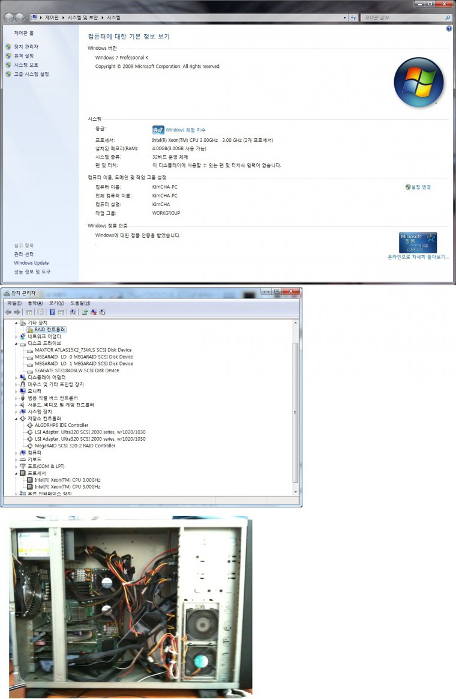456x699 pixels.
Task: Open the 관리 센터 sidebar link
Action: [x=23, y=254]
